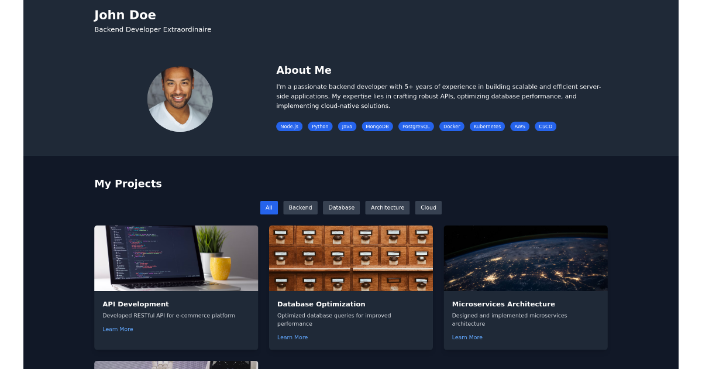Select the PostgreSQL skill tag

[416, 126]
